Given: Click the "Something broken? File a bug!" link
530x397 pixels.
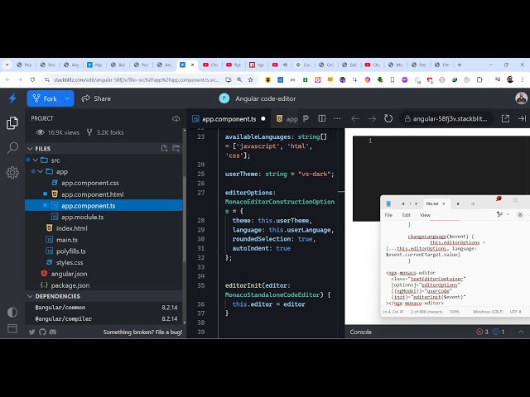Looking at the screenshot, I should click(142, 332).
